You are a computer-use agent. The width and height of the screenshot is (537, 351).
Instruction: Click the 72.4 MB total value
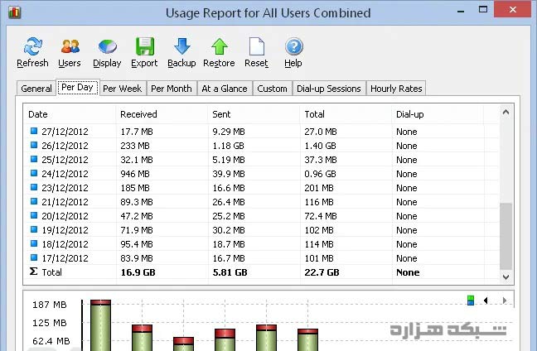321,216
